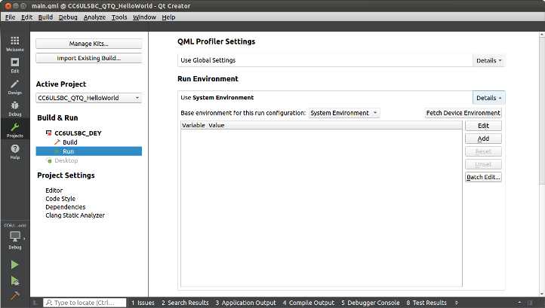545x308 pixels.
Task: Open Search Results pane
Action: pos(185,303)
